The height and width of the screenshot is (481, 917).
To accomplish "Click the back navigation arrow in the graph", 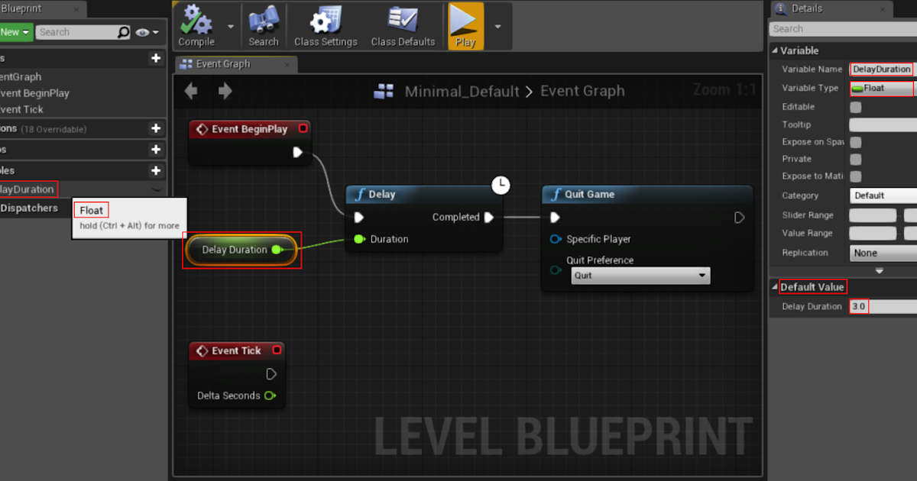I will (190, 91).
